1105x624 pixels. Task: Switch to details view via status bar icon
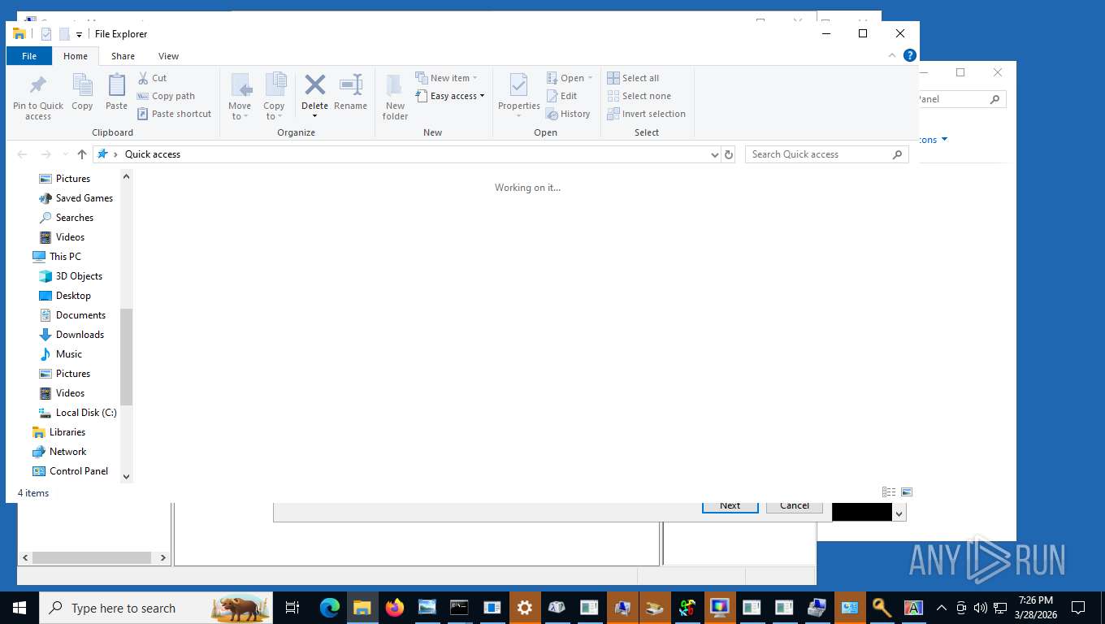point(889,492)
